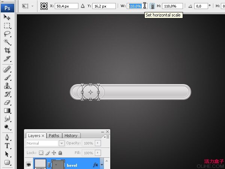225x169 pixels.
Task: Select the bevel layer name
Action: [72, 165]
